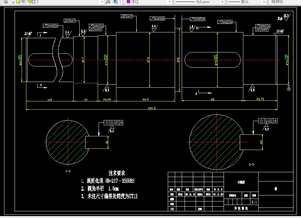The height and width of the screenshot is (218, 301).
Task: Click the datum A circle symbol
Action: (x=289, y=89)
